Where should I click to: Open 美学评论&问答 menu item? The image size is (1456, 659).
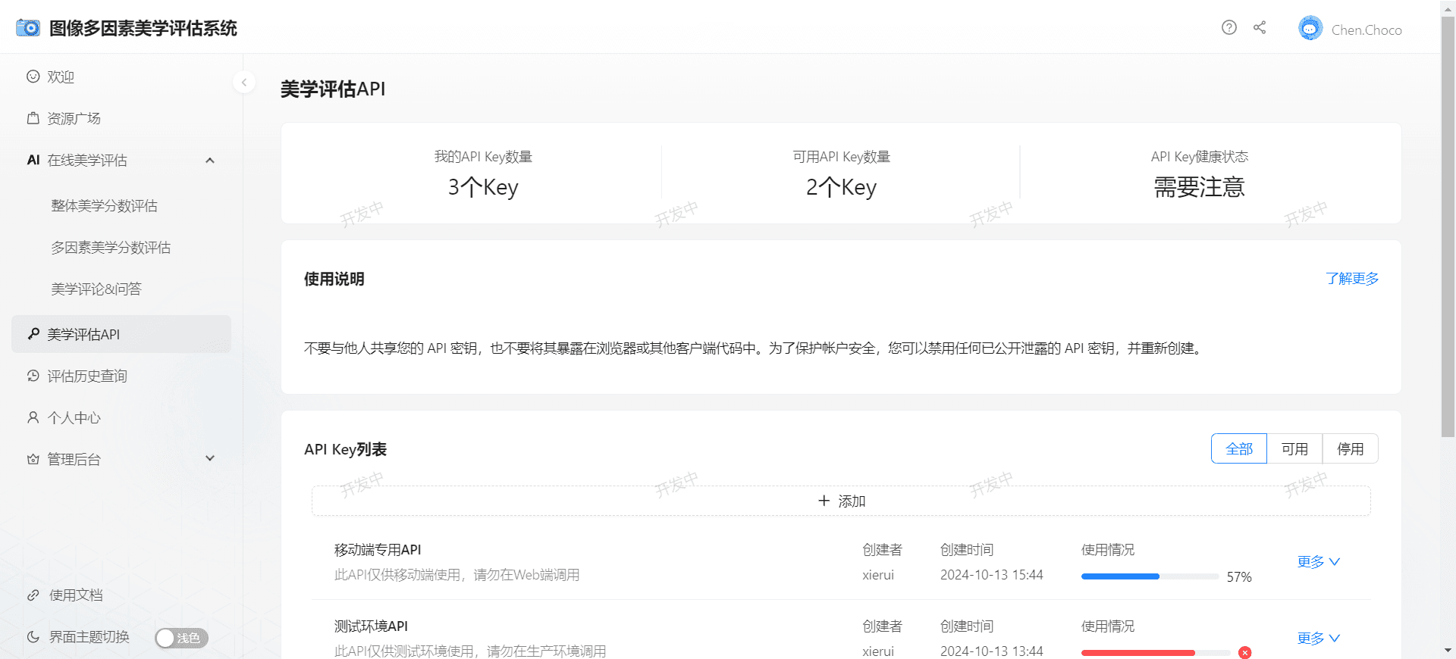96,289
